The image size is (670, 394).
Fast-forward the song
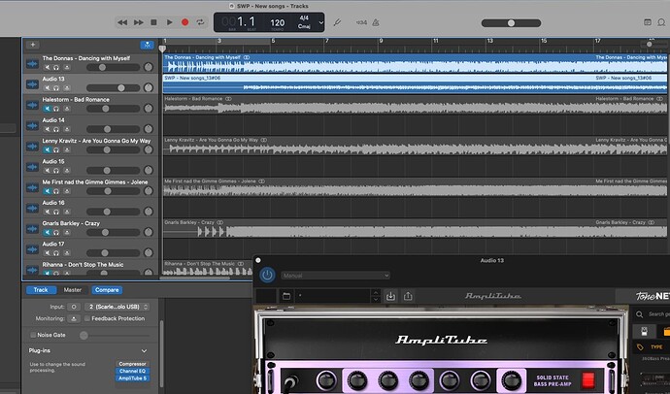click(x=139, y=22)
